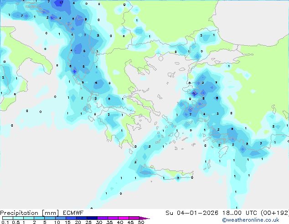Click the 'Su 04-01-2026' date text
The image size is (289, 224).
(192, 213)
